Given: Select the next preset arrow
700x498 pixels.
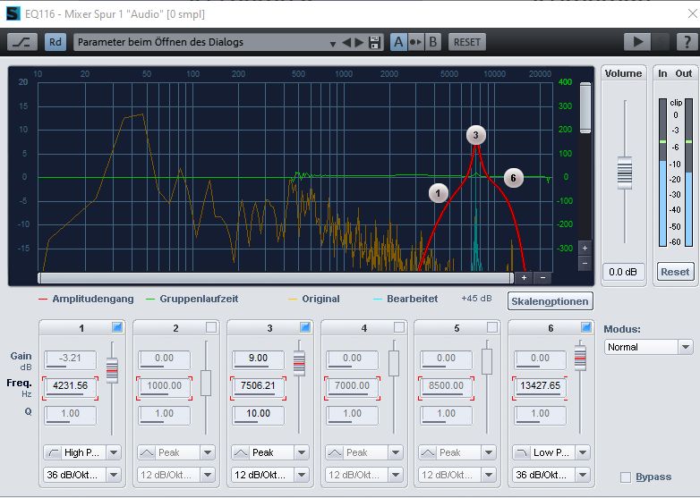Looking at the screenshot, I should point(360,42).
